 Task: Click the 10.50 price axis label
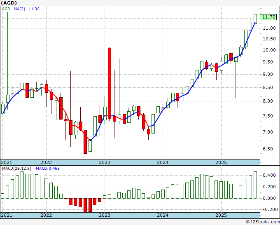[269, 39]
